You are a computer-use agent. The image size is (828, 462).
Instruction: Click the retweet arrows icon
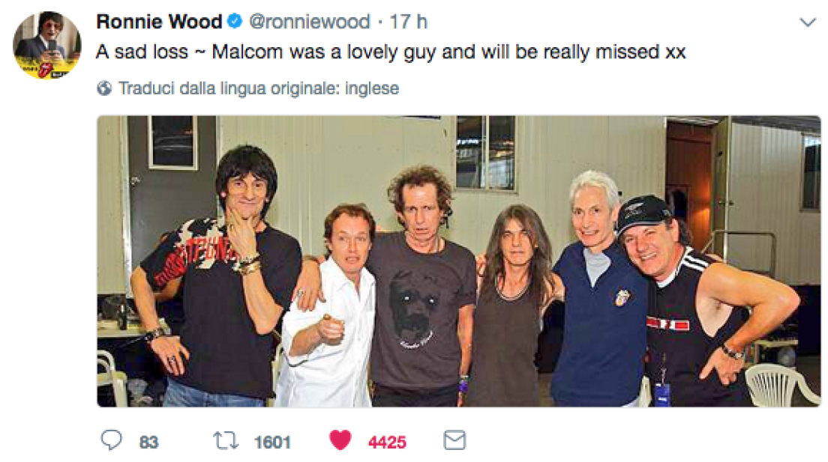coord(226,440)
